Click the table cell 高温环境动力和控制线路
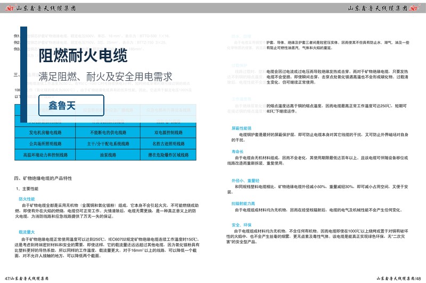Viewport: 426px width, 283px height. (x=45, y=155)
